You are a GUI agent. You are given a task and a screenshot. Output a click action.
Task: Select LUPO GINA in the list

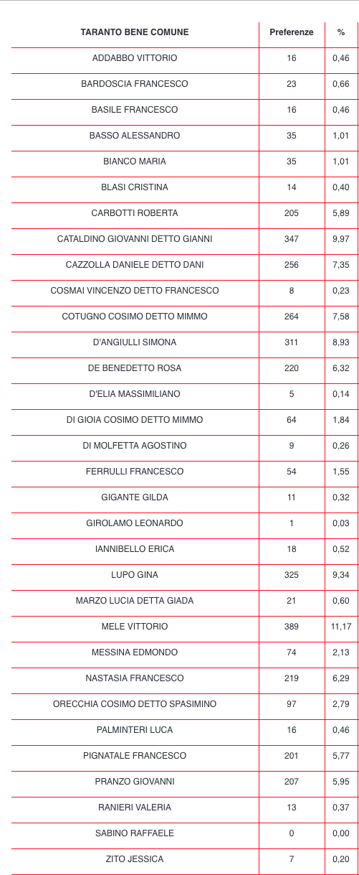click(x=135, y=575)
